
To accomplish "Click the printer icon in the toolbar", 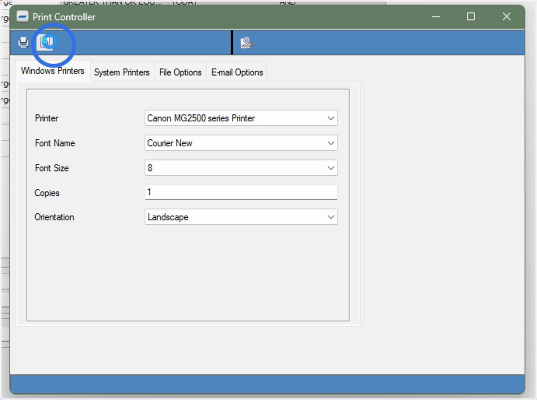I will tap(23, 43).
